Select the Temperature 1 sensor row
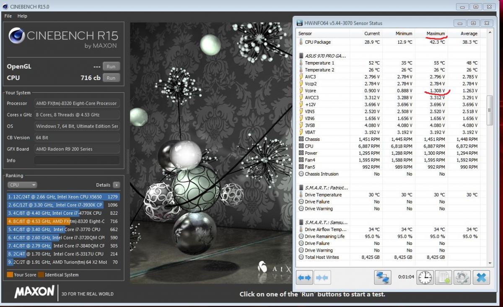This screenshot has height=307, width=503. pos(389,63)
